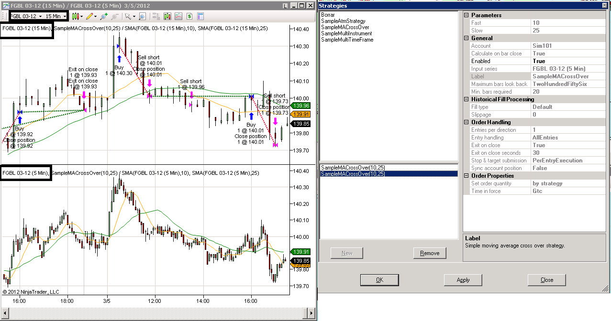Open the chart properties icon
This screenshot has width=611, height=321.
point(200,16)
